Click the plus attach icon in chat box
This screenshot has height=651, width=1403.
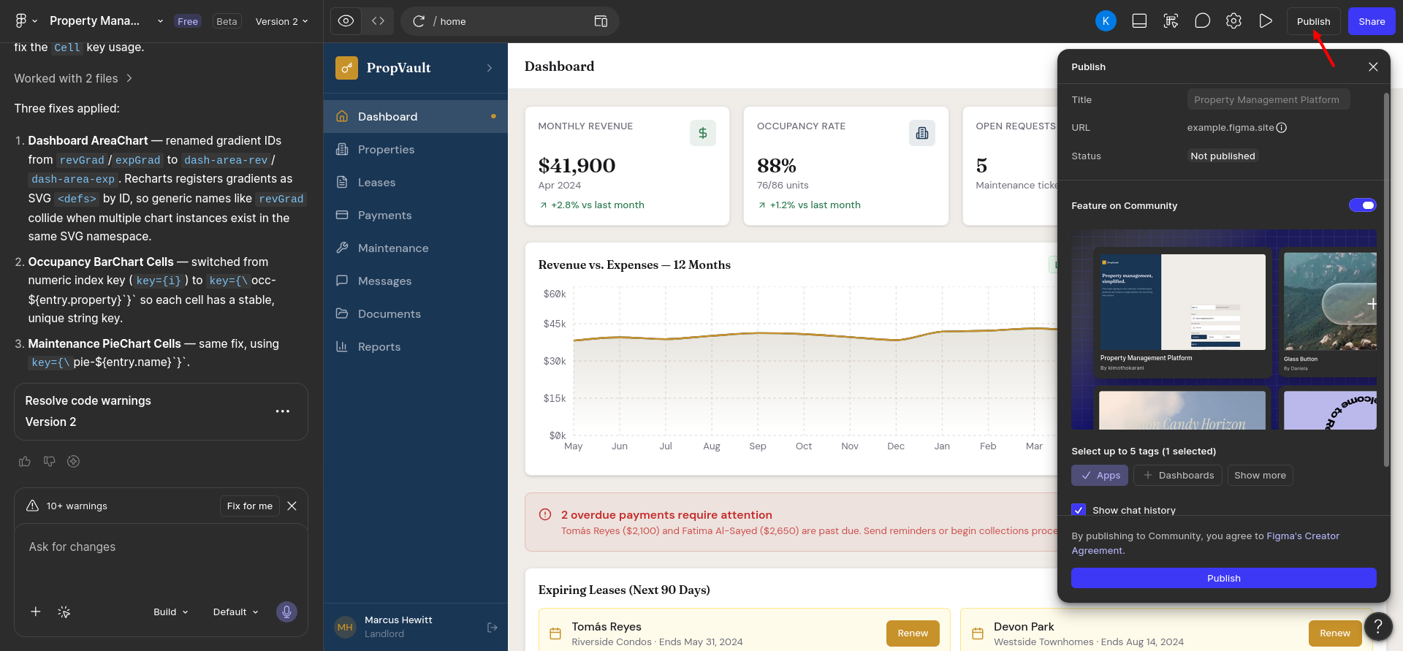click(35, 612)
